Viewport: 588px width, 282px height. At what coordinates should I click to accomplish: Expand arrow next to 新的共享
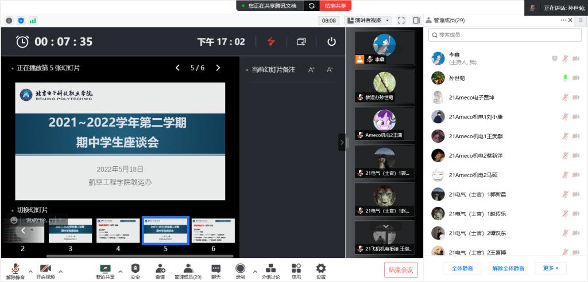coord(120,271)
